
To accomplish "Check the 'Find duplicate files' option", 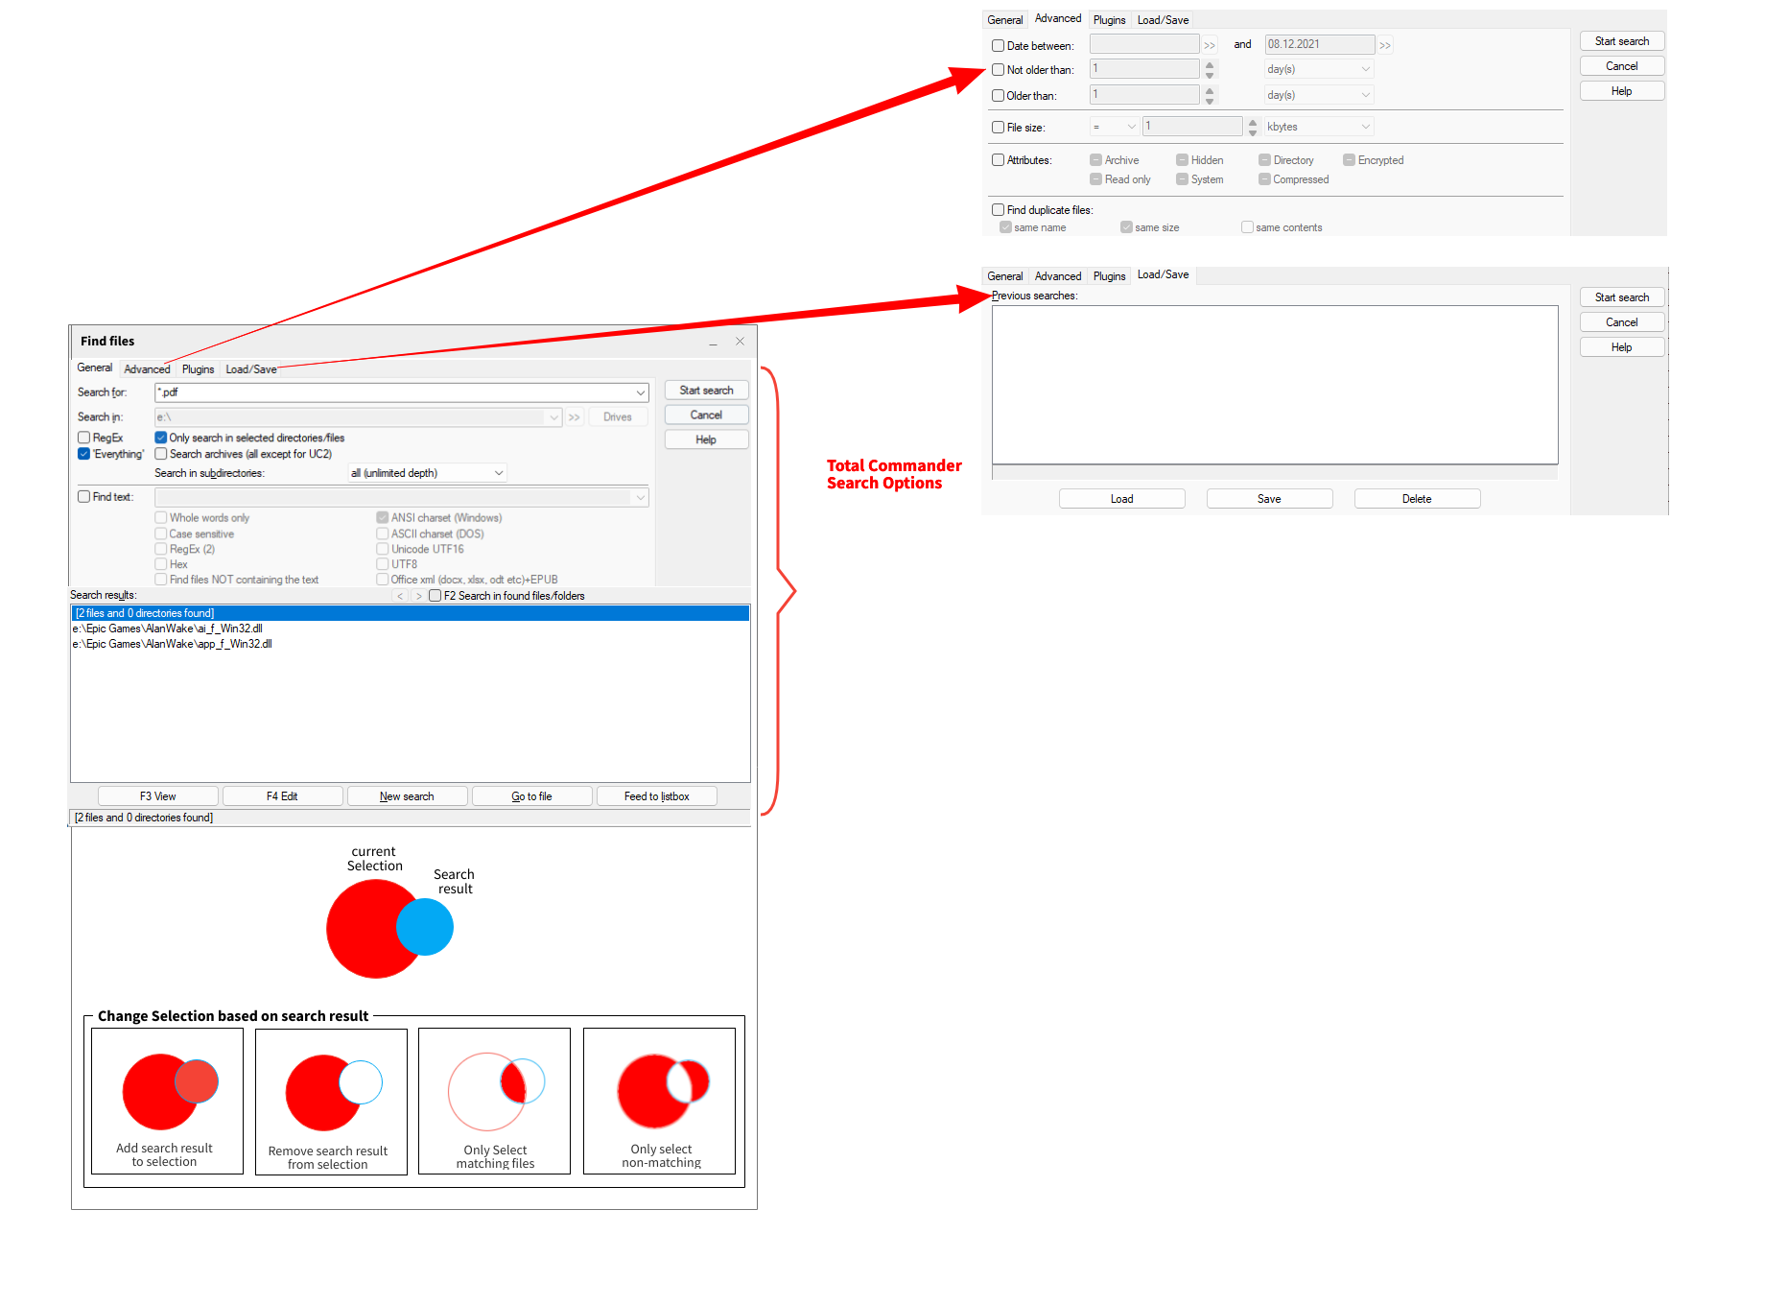I will click(999, 210).
